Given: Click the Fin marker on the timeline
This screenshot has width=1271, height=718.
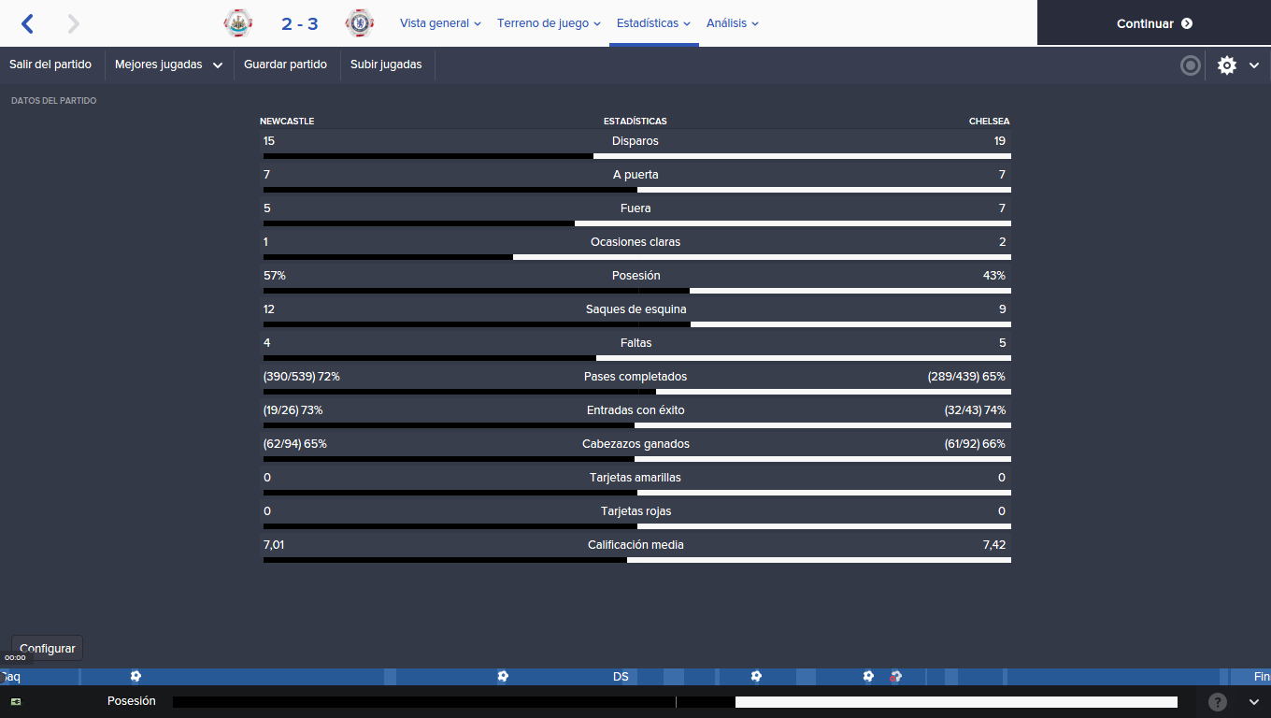Looking at the screenshot, I should [x=1262, y=677].
